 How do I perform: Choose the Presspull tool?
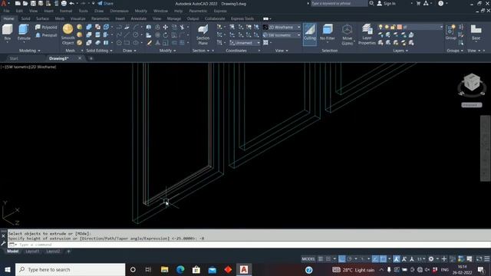pos(46,35)
